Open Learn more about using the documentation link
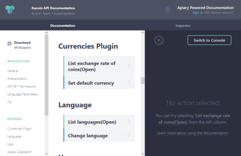The width and height of the screenshot is (241, 156). [x=193, y=133]
